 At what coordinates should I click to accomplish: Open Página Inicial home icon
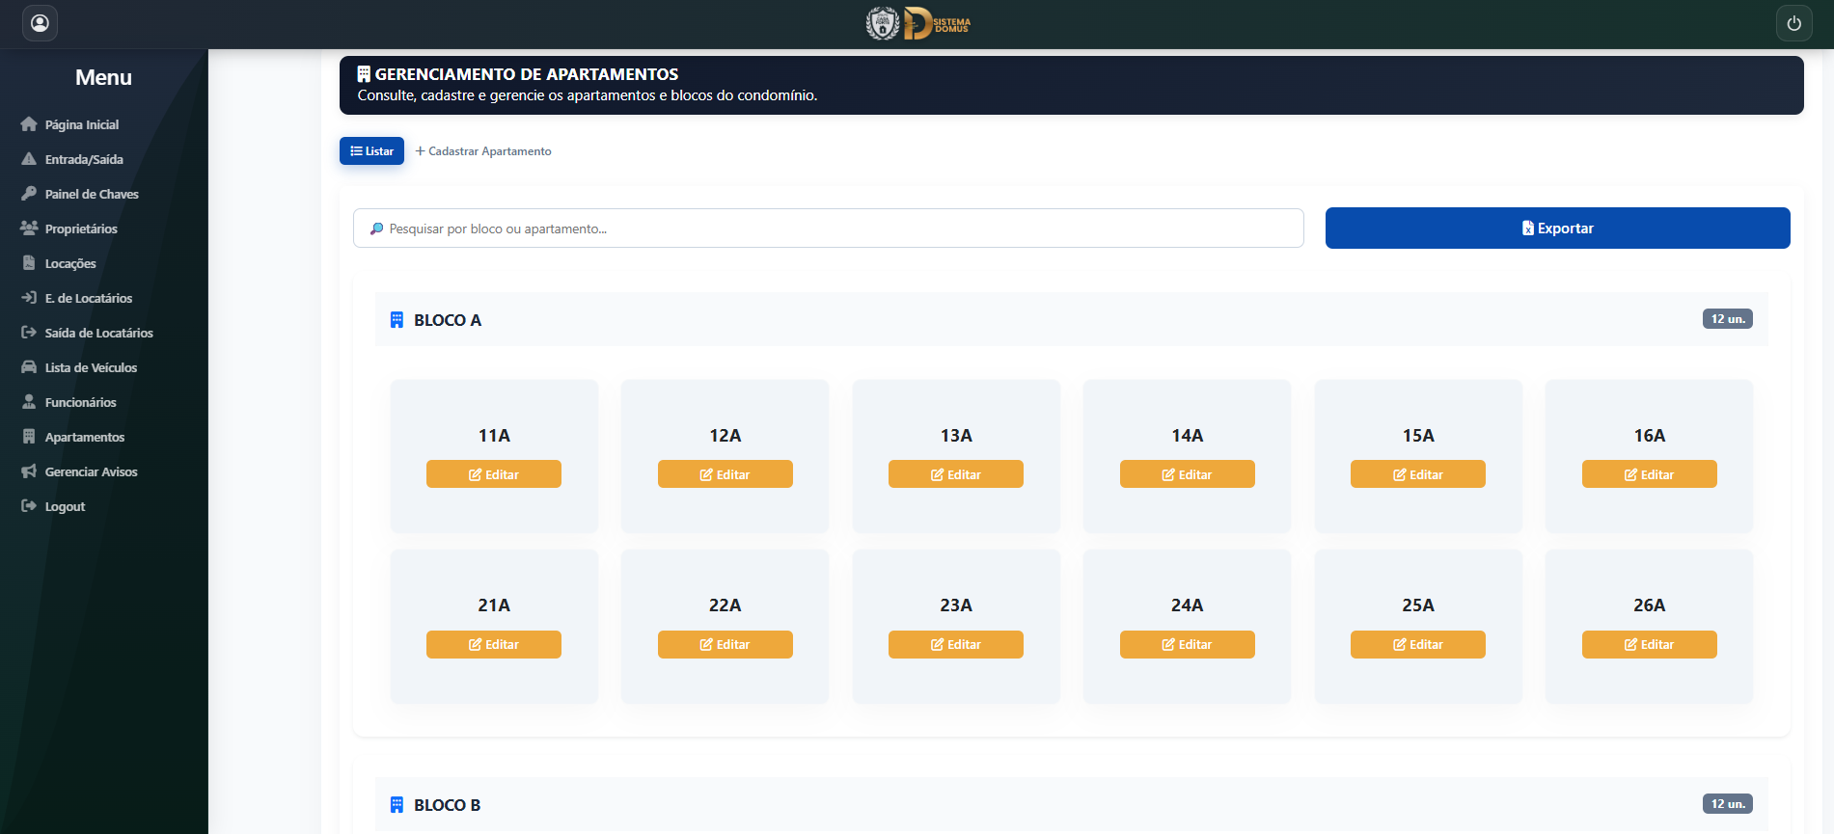coord(29,124)
